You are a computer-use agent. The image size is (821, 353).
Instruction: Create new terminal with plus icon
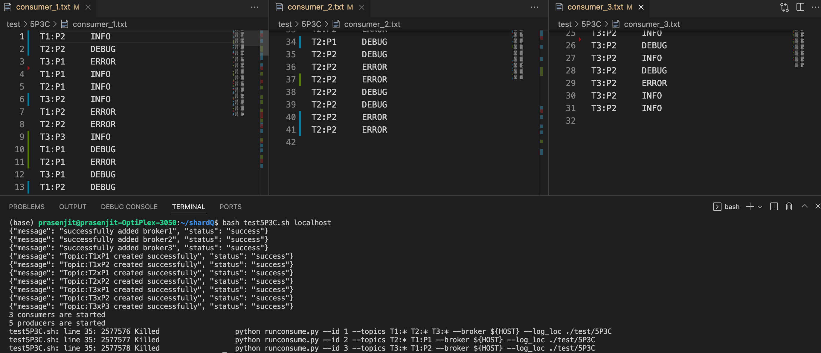tap(750, 207)
